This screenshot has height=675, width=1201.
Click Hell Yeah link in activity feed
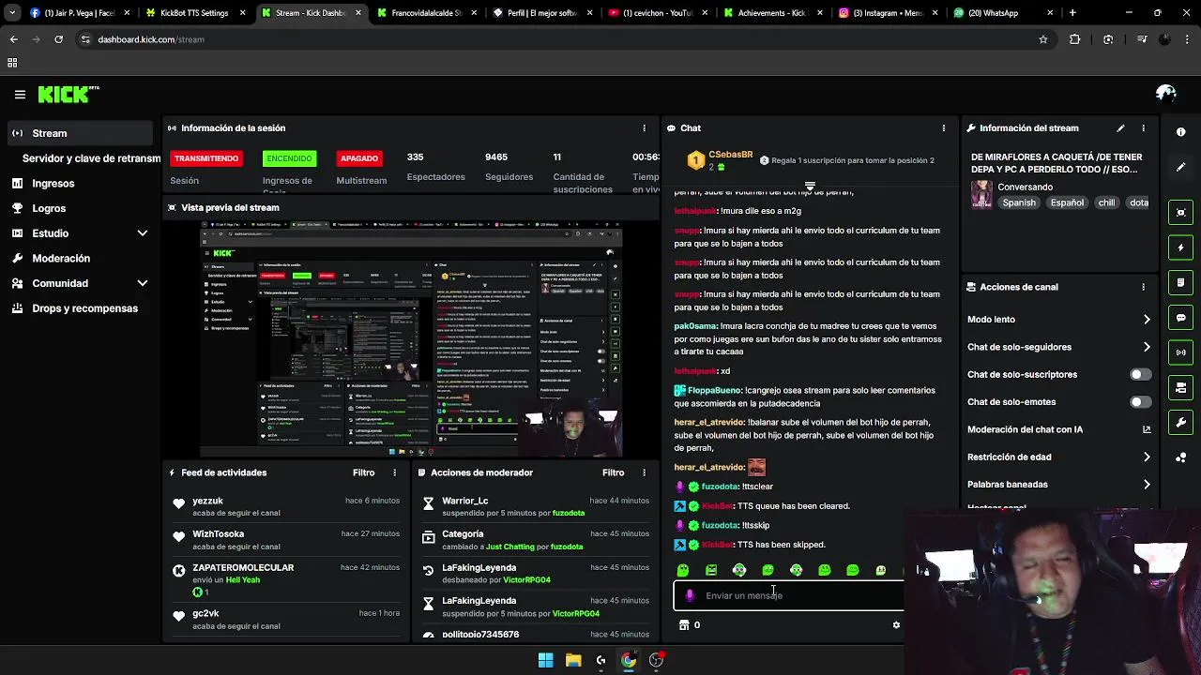[242, 579]
